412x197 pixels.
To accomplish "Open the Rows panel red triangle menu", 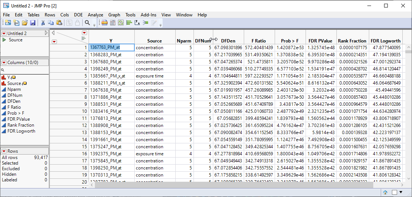I will click(4, 151).
